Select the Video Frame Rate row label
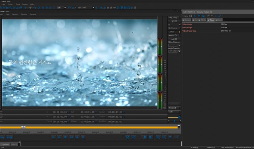 point(189,31)
